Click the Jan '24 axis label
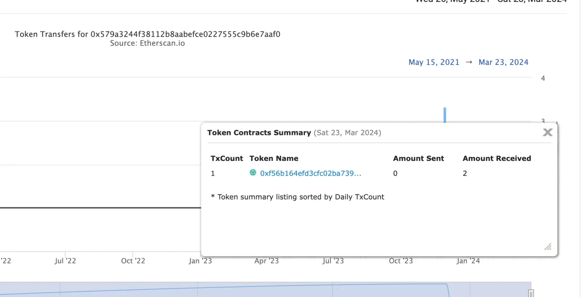This screenshot has width=581, height=297. coord(468,261)
